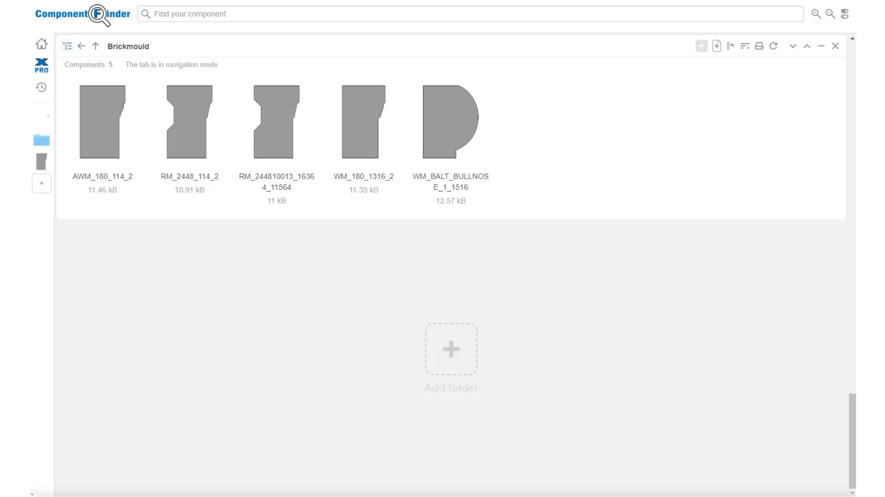Select the WM_BALT_BULLNOSE_1_1516 component thumbnail
The image size is (885, 497).
click(450, 122)
